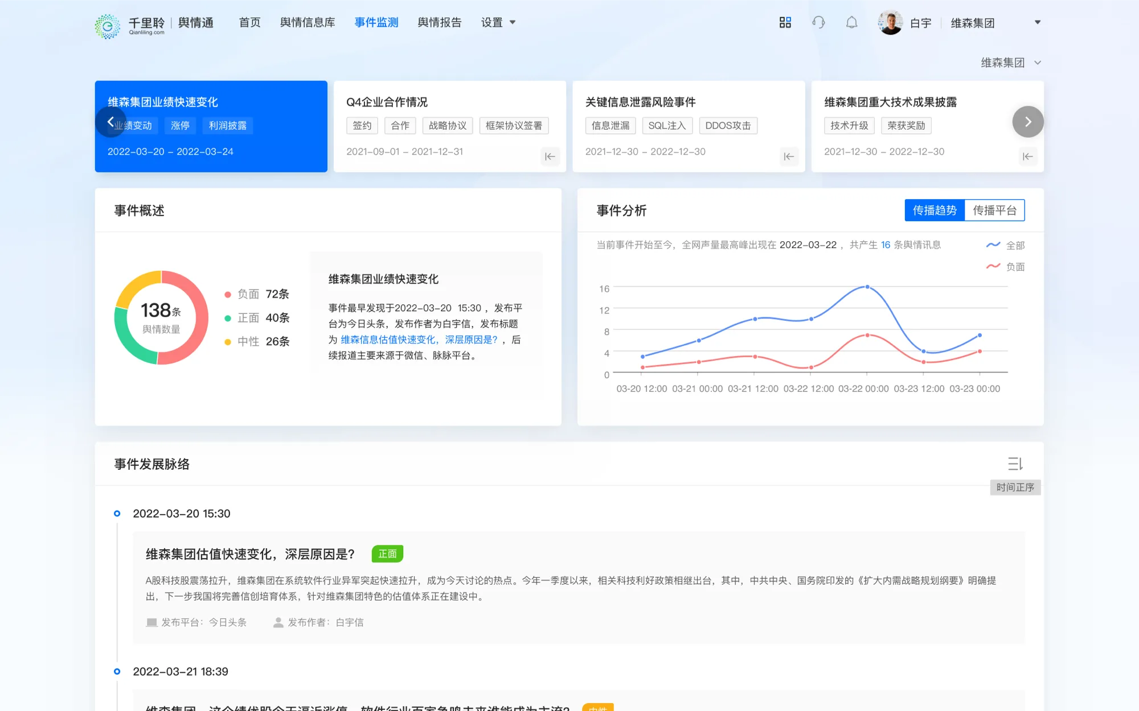Select 事件监测 navigation item
The width and height of the screenshot is (1139, 711).
376,22
